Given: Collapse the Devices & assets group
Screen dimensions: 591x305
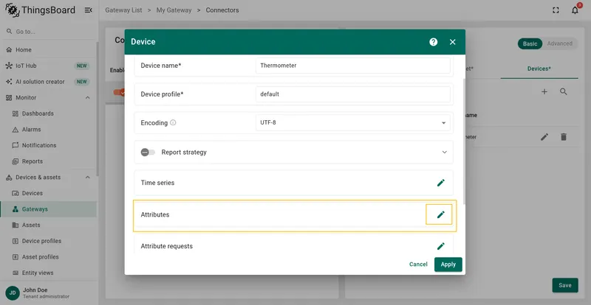Looking at the screenshot, I should [88, 177].
